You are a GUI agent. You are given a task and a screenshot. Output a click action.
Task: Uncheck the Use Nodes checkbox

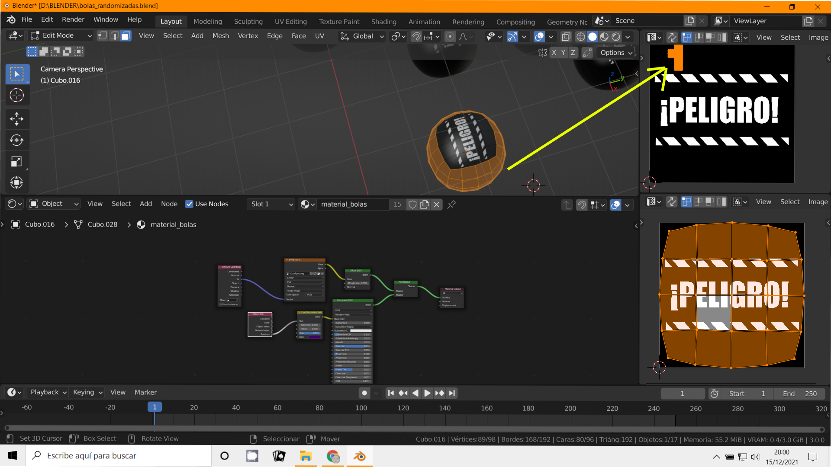point(189,204)
